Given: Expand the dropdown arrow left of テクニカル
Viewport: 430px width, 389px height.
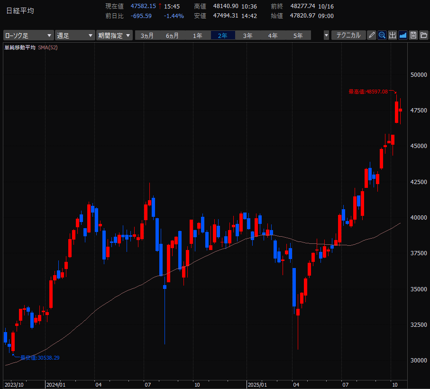Looking at the screenshot, I should point(326,36).
